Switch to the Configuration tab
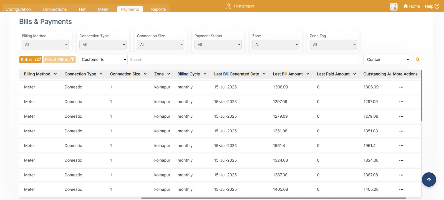The image size is (444, 200). pos(18,9)
